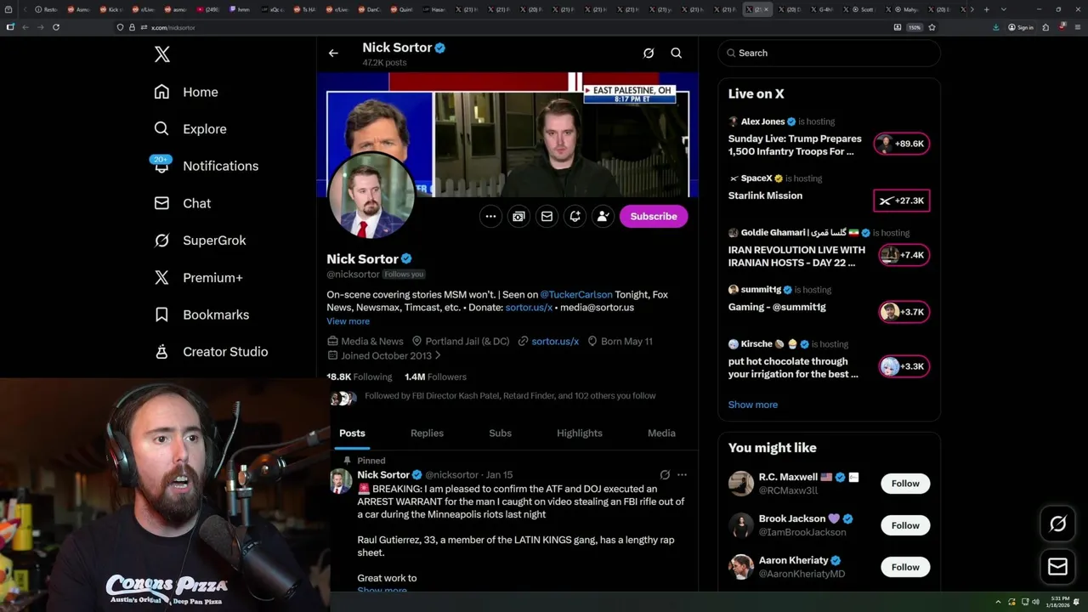The height and width of the screenshot is (612, 1088).
Task: Click the @TuckerCarlson mention link
Action: tap(576, 294)
